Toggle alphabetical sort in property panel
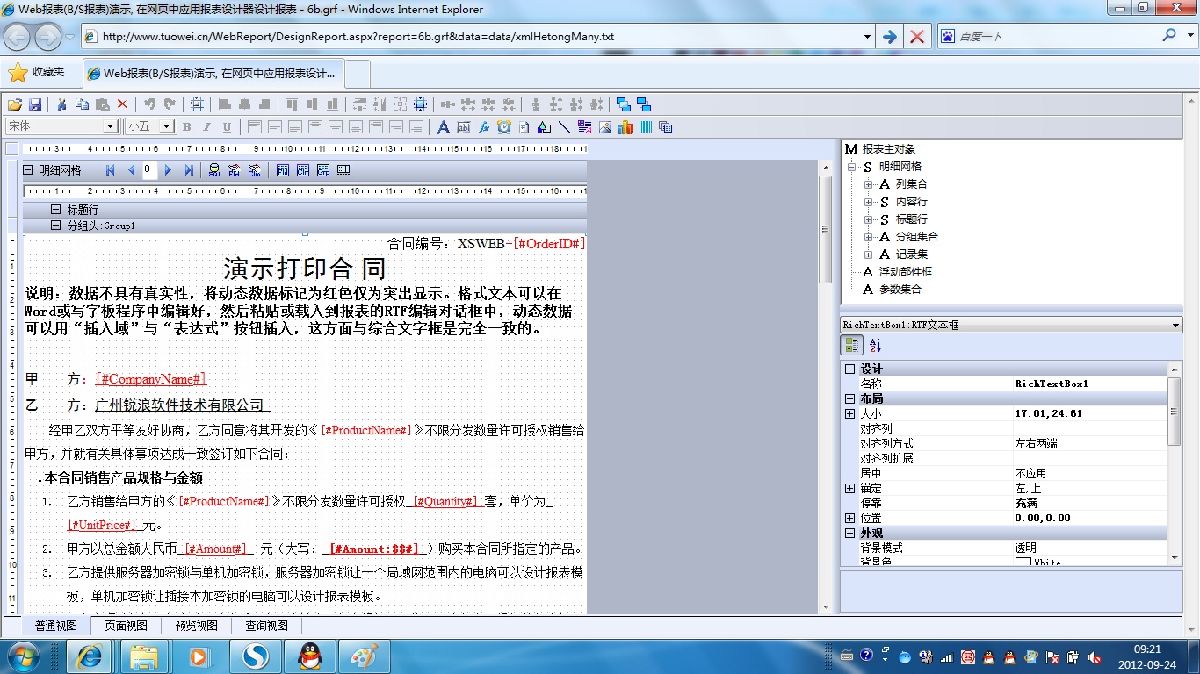This screenshot has height=674, width=1200. click(875, 346)
